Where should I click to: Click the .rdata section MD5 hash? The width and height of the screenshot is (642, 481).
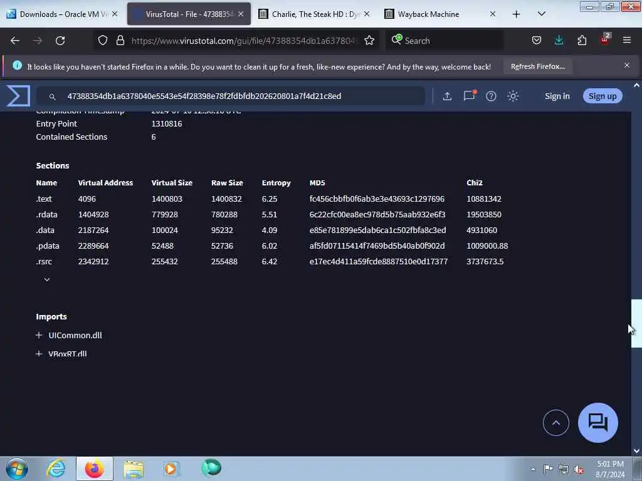coord(377,214)
